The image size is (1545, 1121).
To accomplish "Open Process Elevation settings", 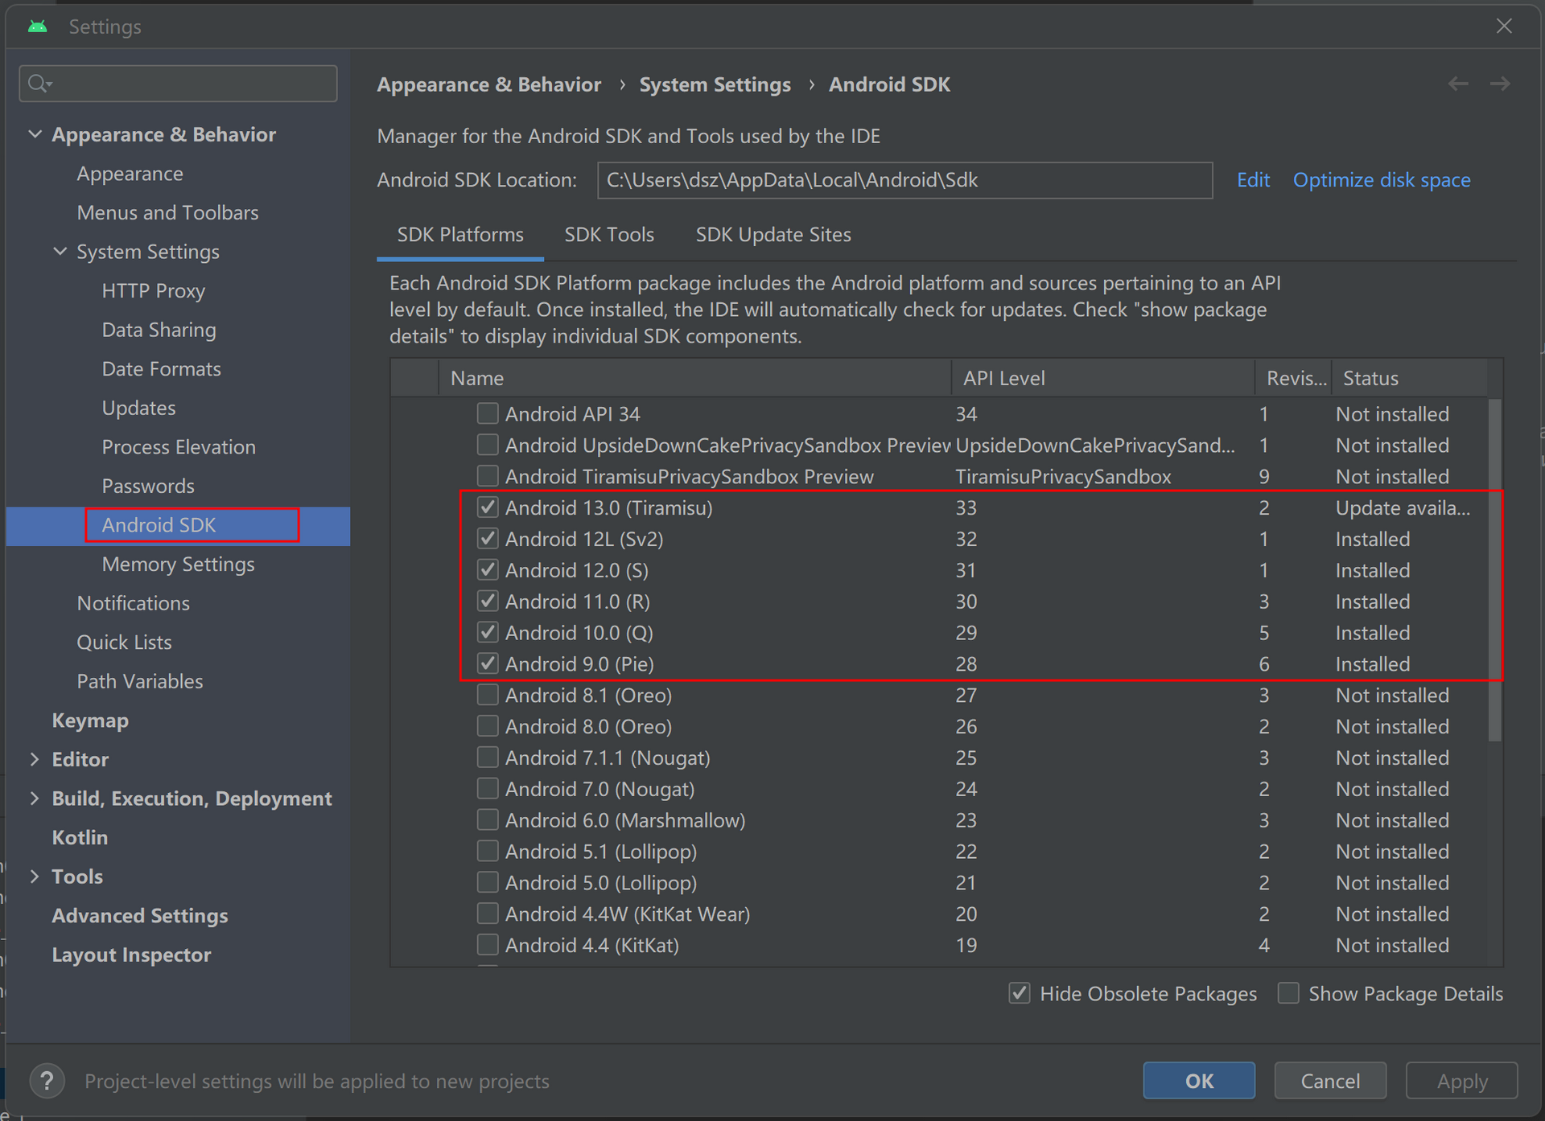I will (179, 446).
